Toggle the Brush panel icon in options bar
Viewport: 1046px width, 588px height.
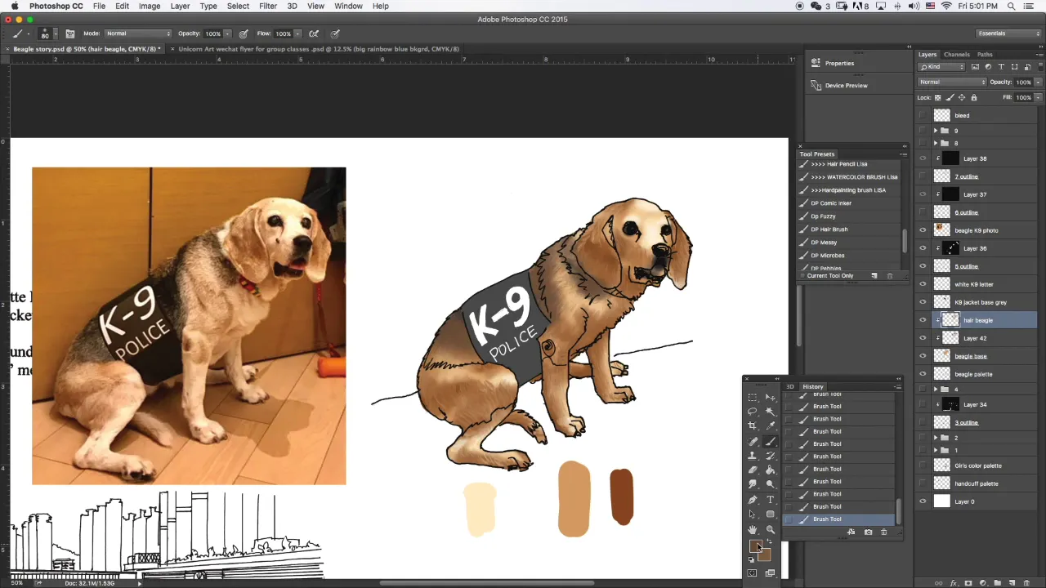click(69, 33)
